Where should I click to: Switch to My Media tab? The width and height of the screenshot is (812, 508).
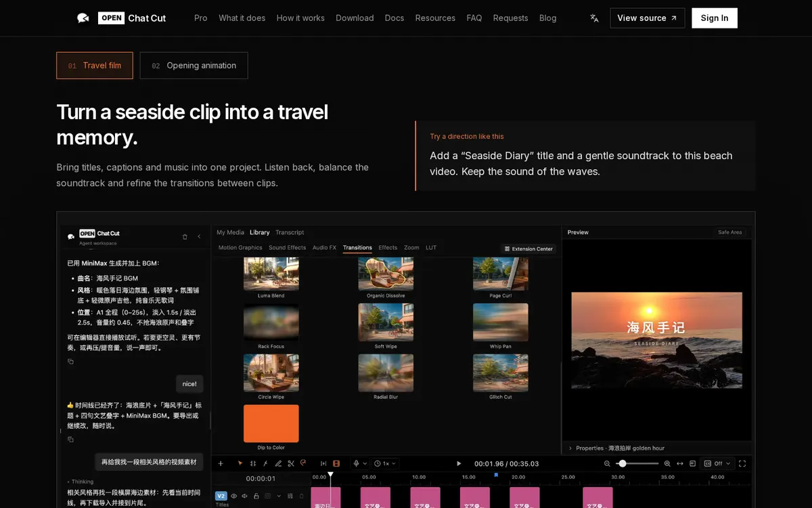pos(230,232)
